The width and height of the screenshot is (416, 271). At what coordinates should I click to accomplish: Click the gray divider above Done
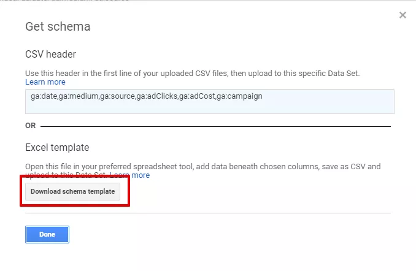pos(208,213)
